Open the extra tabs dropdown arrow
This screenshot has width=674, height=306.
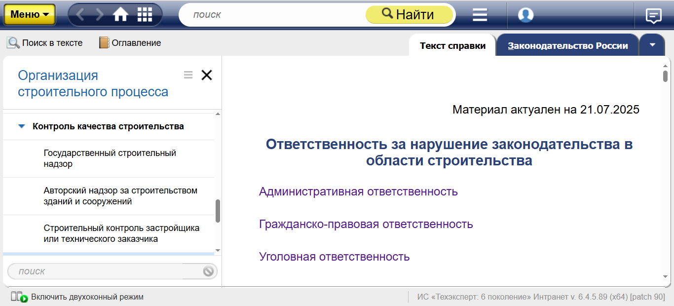tap(652, 45)
